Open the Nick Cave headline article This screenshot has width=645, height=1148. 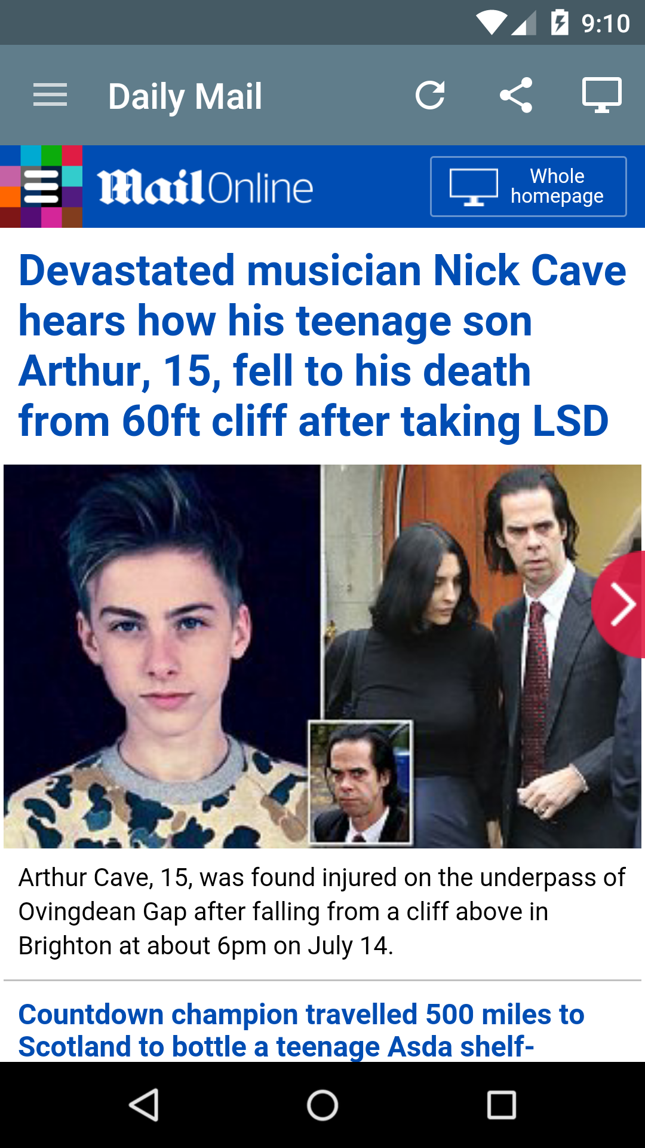coord(322,346)
